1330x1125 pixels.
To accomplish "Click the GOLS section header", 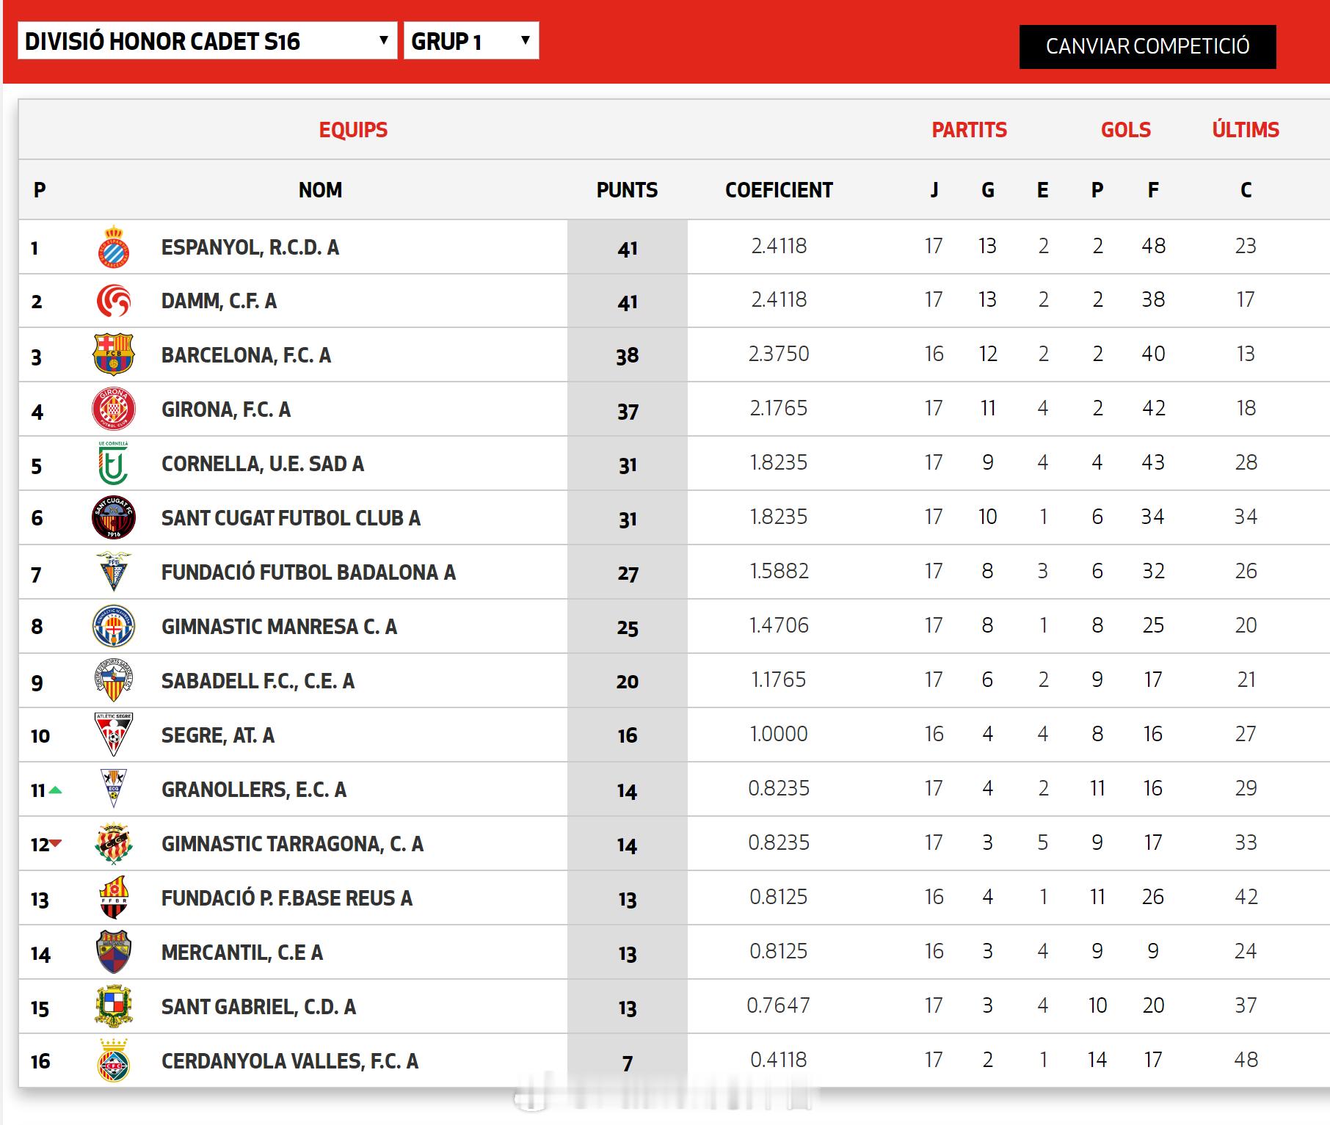I will [1126, 130].
